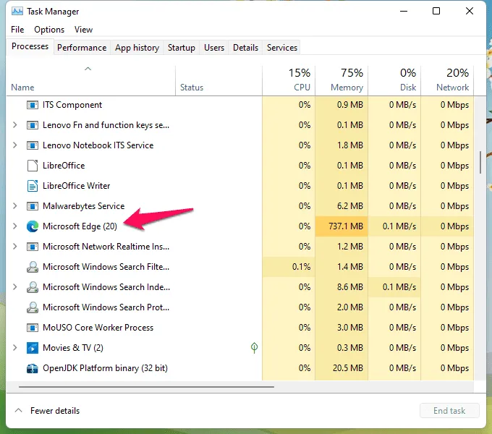This screenshot has height=434, width=492.
Task: Expand the Lenovo Fn and function keys row
Action: [14, 125]
